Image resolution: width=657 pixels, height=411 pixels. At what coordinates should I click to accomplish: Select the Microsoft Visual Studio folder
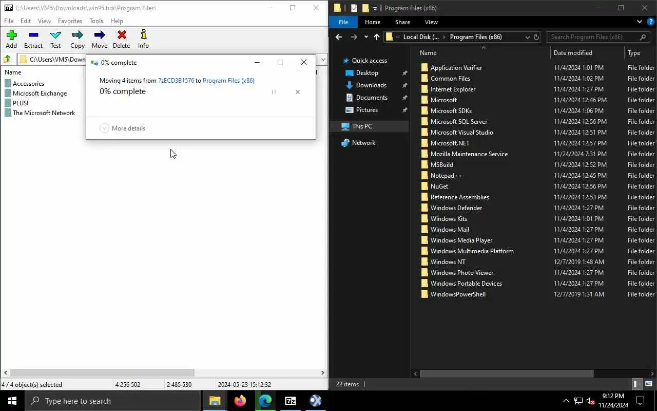pos(462,133)
